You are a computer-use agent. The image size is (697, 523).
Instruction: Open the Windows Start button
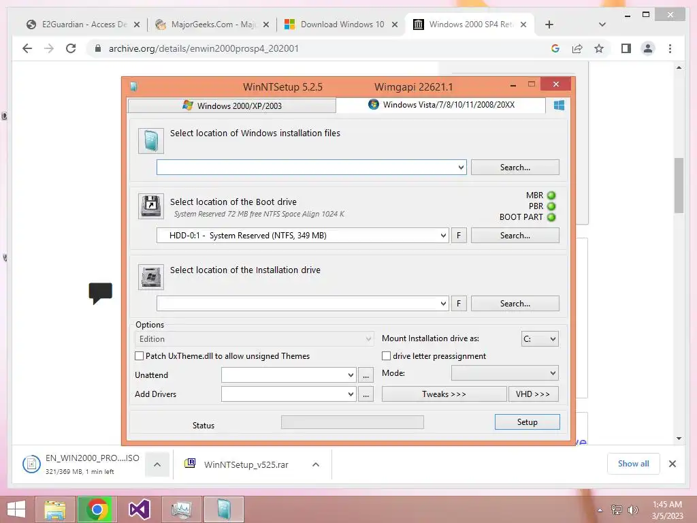tap(16, 509)
